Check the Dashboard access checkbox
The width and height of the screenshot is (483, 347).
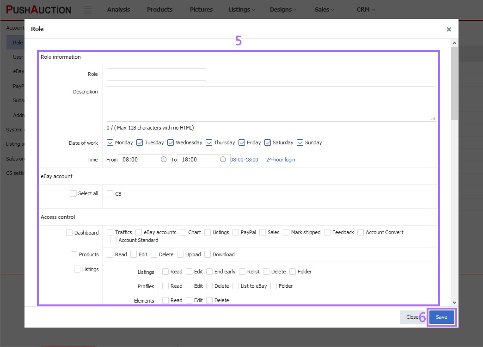(69, 233)
